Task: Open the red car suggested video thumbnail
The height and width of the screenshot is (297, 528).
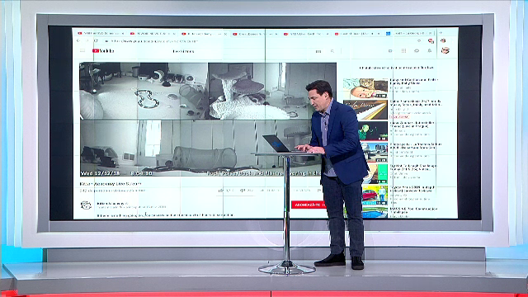Action: 375,195
